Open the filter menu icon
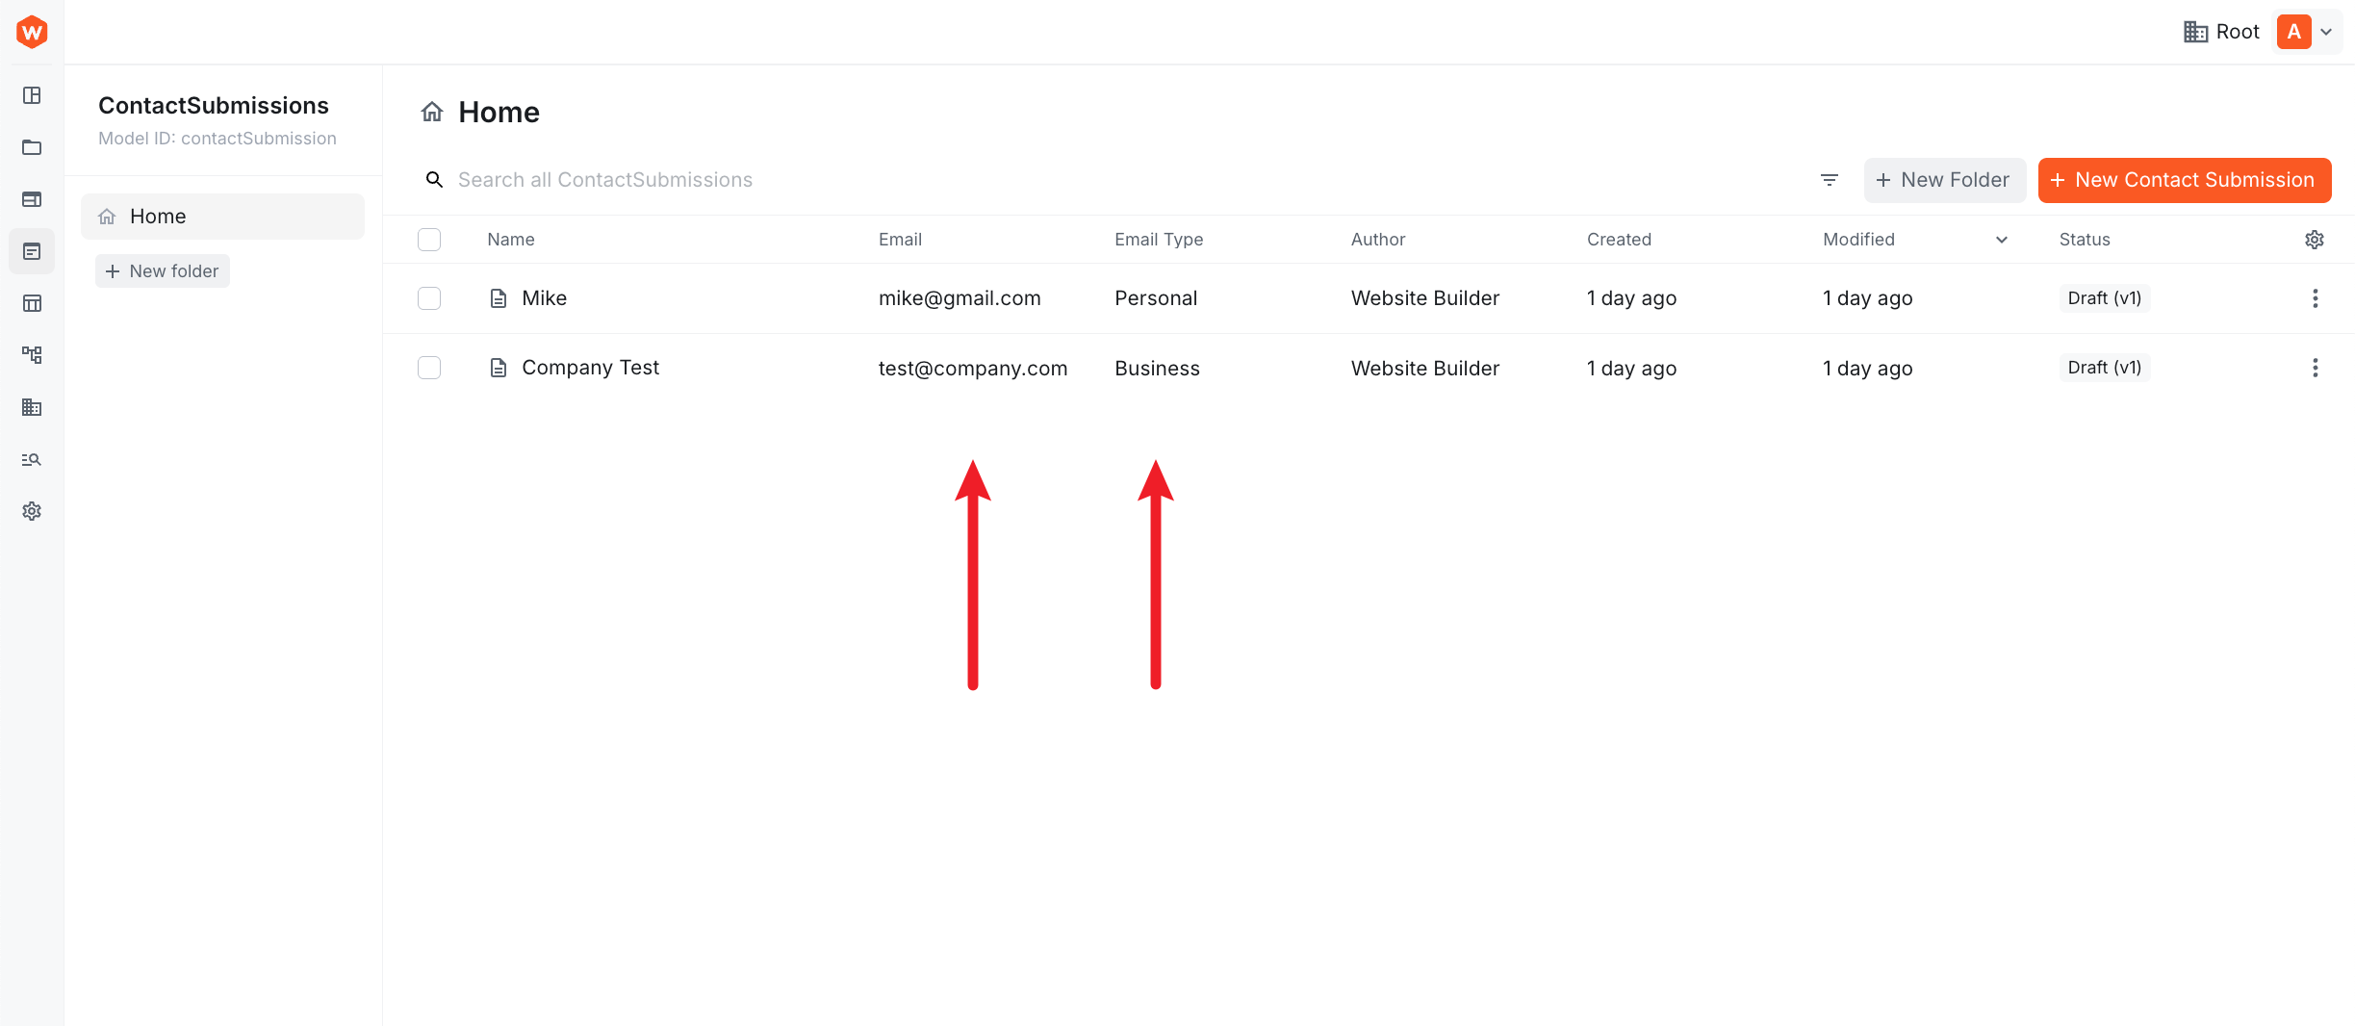The image size is (2355, 1026). 1829,180
